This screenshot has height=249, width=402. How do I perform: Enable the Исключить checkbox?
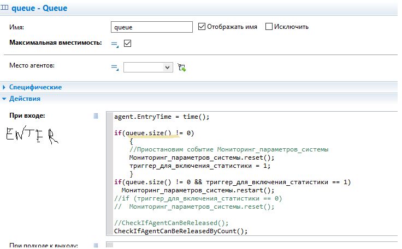coord(269,26)
